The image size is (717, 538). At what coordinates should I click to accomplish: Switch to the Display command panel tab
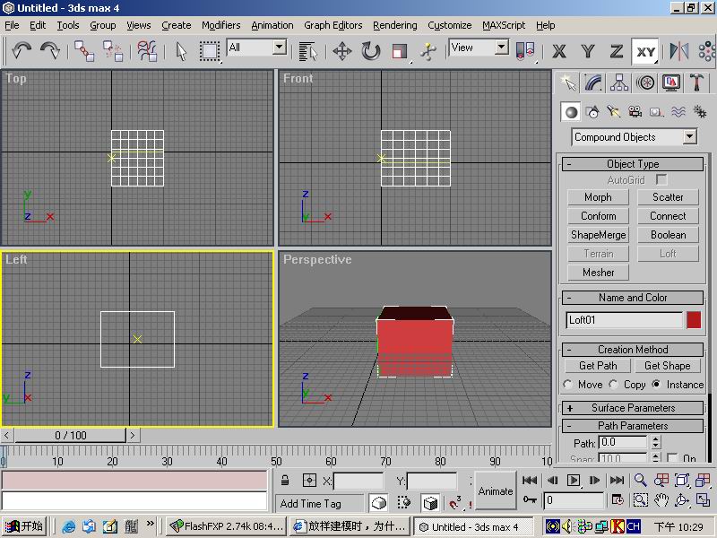[670, 82]
